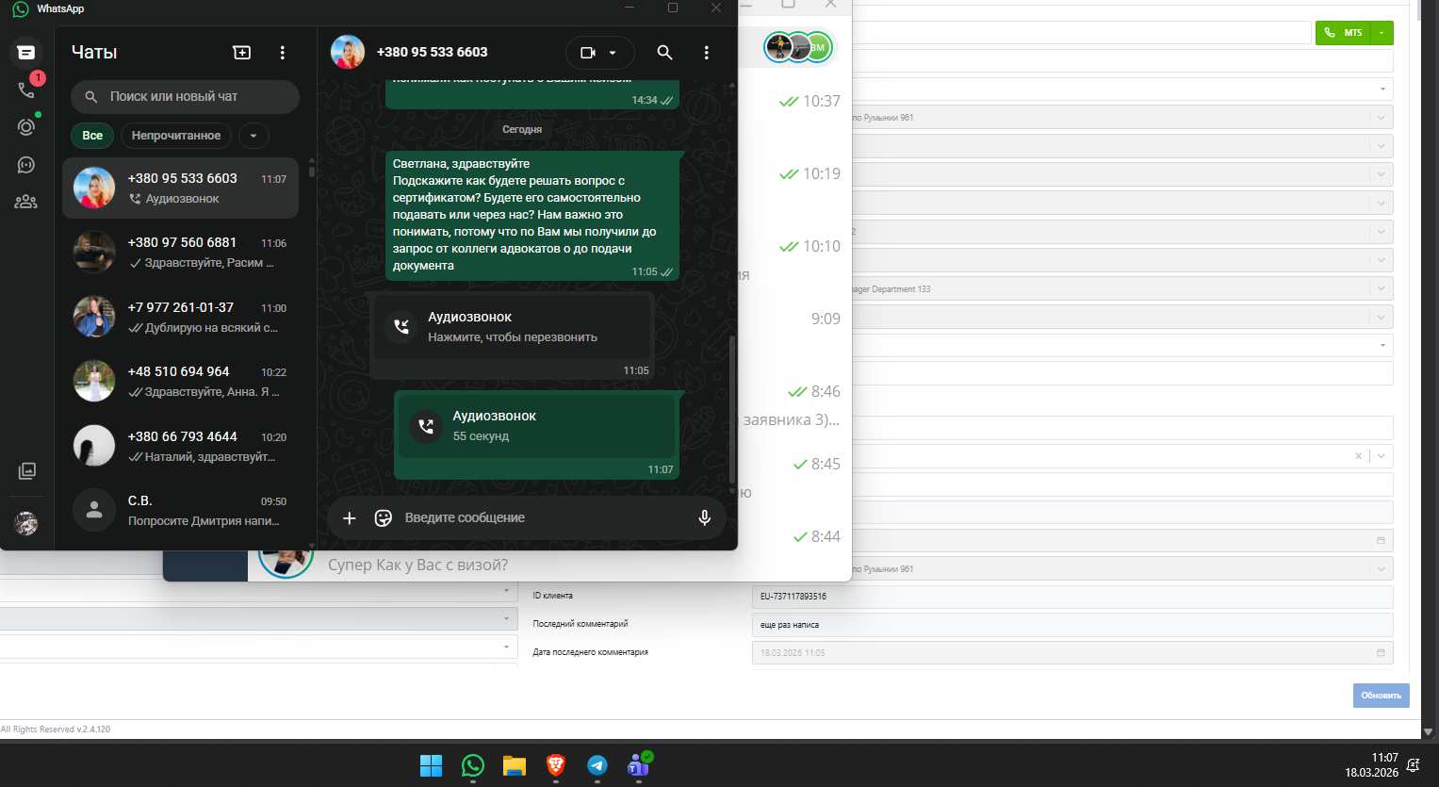Open your profile avatar in WhatsApp sidebar
Image resolution: width=1439 pixels, height=787 pixels.
[26, 523]
